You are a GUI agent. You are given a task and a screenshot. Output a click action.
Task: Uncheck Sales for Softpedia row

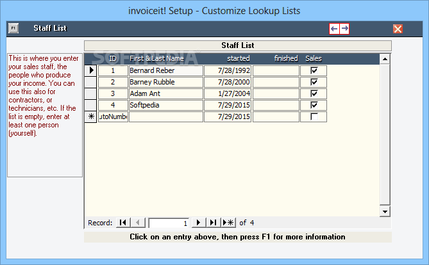click(x=314, y=105)
